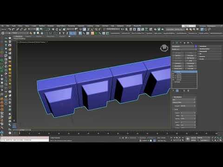Toggle the highlighted XY plane constraint
The width and height of the screenshot is (223, 167).
pos(72,33)
